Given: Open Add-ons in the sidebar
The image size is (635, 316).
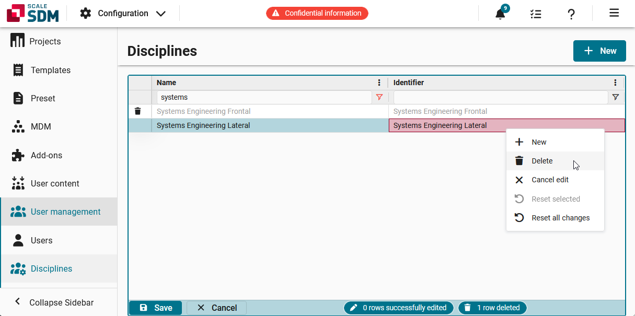Looking at the screenshot, I should point(59,155).
